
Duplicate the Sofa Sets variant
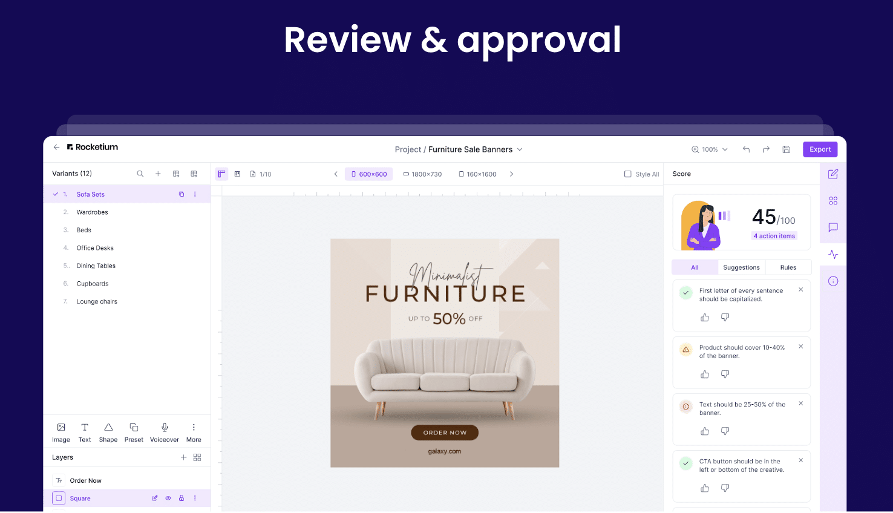pyautogui.click(x=181, y=194)
